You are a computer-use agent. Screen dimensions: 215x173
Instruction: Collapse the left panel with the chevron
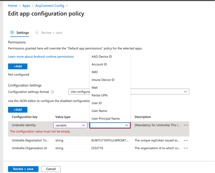pyautogui.click(x=1, y=4)
